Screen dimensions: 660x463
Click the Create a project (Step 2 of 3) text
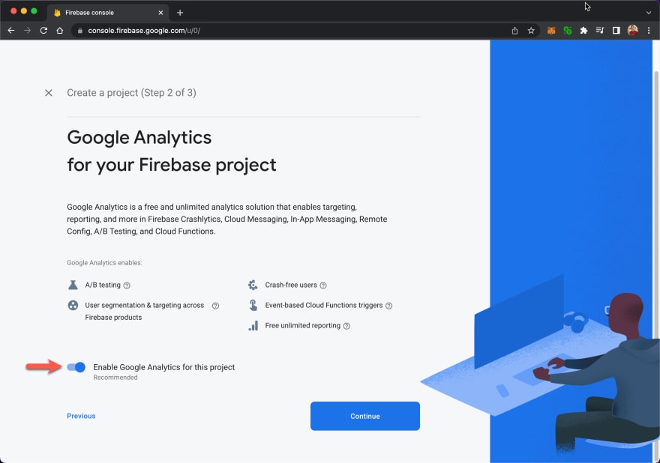131,92
